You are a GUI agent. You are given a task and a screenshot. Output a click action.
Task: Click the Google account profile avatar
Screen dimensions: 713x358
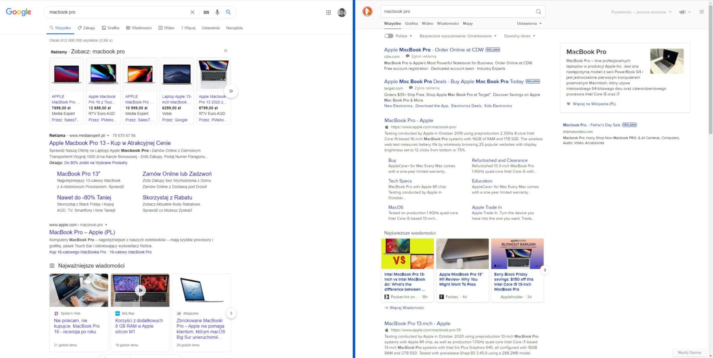click(342, 13)
